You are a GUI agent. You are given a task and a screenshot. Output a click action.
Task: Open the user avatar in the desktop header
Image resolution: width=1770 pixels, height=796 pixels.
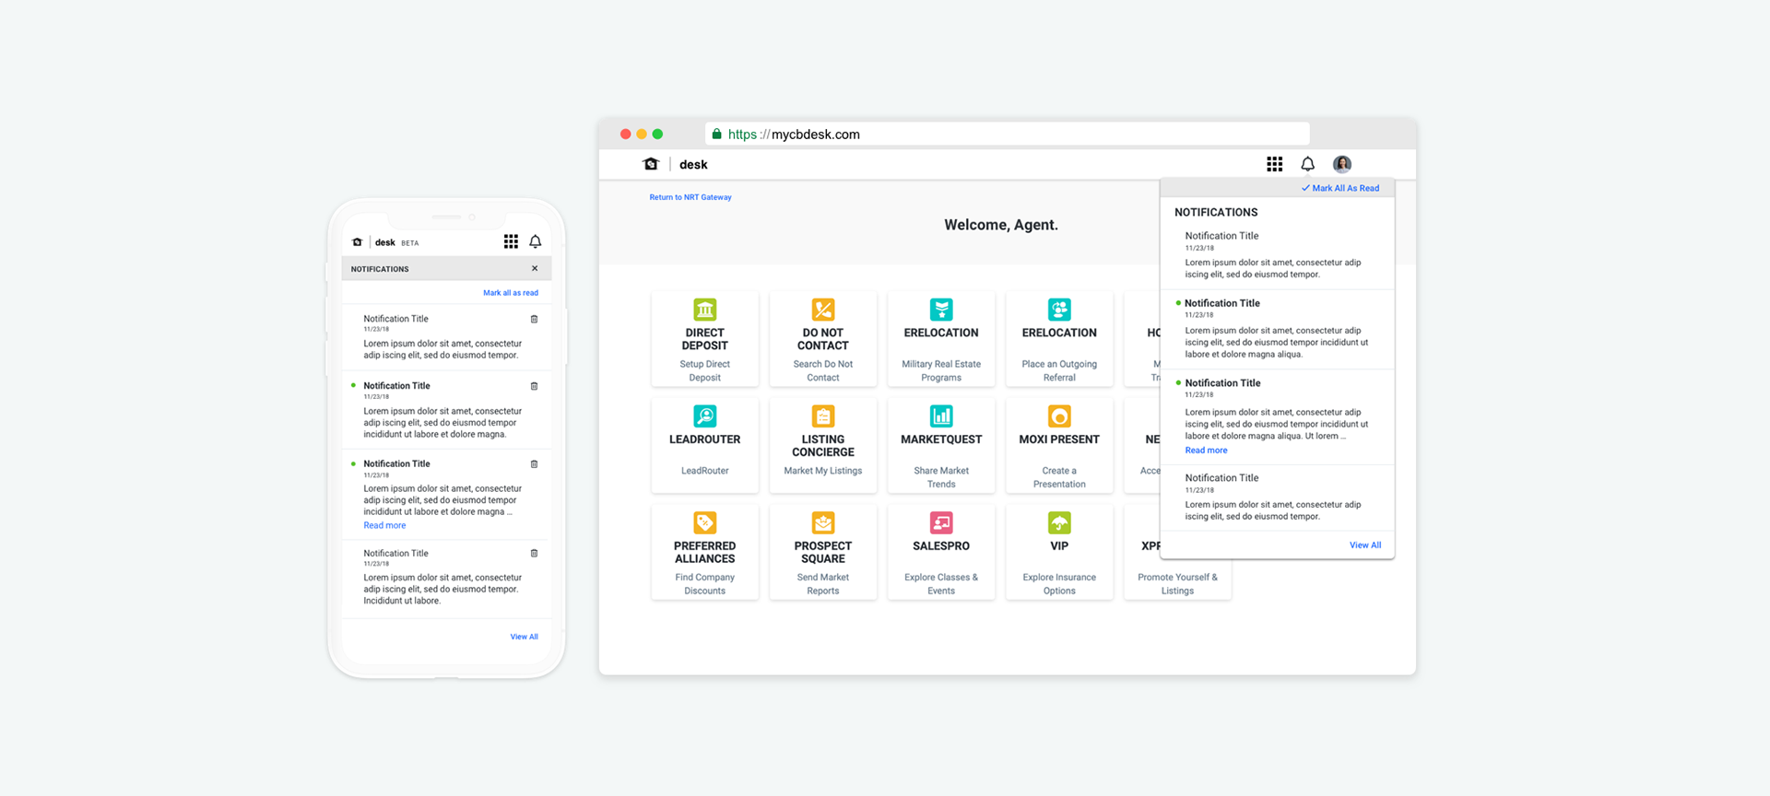click(1342, 164)
